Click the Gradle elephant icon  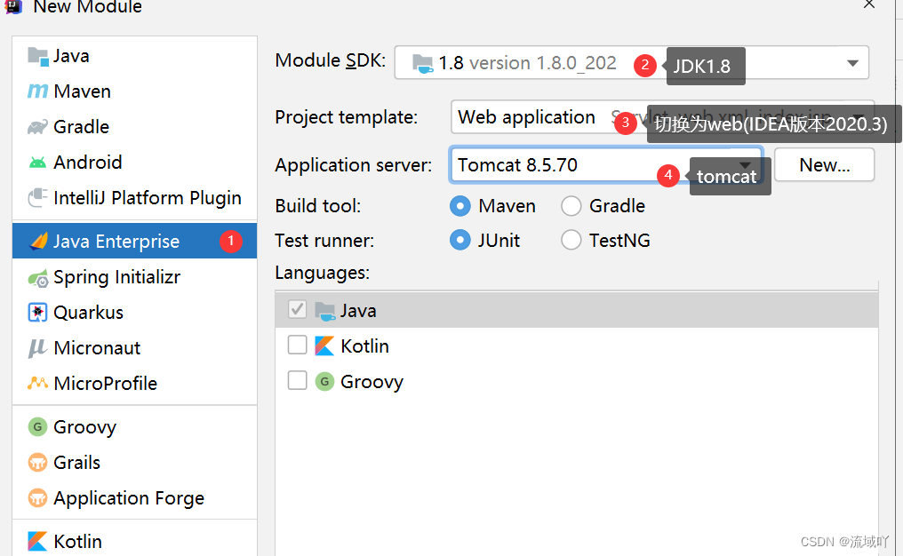pos(38,127)
